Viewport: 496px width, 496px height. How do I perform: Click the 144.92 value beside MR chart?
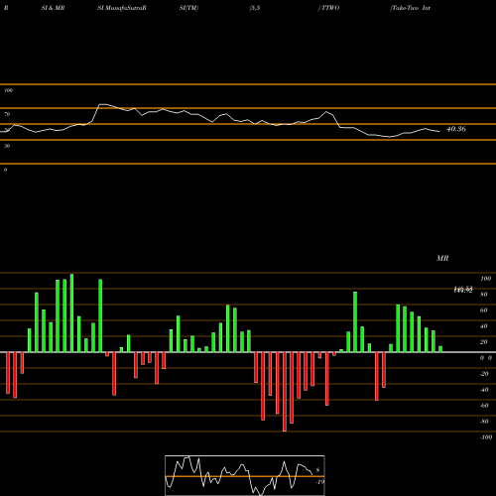(463, 290)
